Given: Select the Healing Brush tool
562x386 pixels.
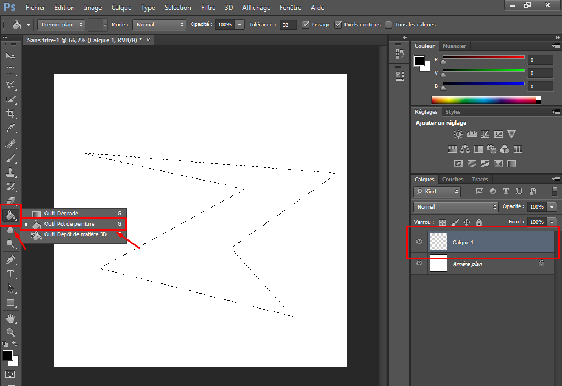Looking at the screenshot, I should point(10,144).
